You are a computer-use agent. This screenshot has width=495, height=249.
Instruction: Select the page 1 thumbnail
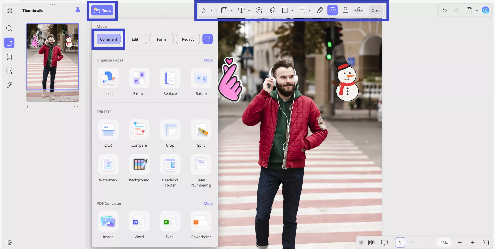click(53, 62)
